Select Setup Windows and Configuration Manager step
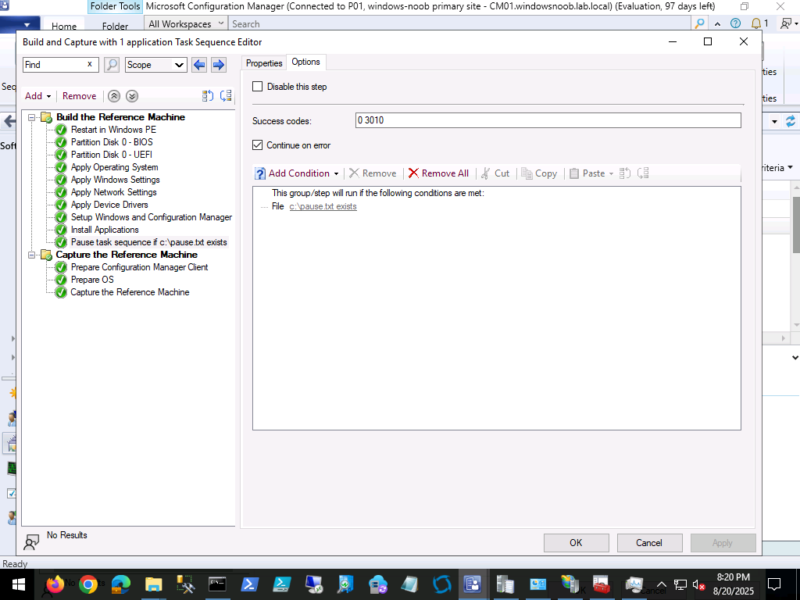Viewport: 800px width, 600px height. tap(152, 217)
